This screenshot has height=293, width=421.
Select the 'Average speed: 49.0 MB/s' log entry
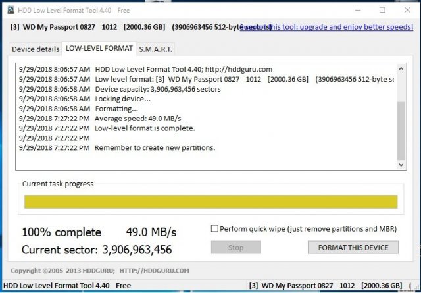[x=137, y=119]
